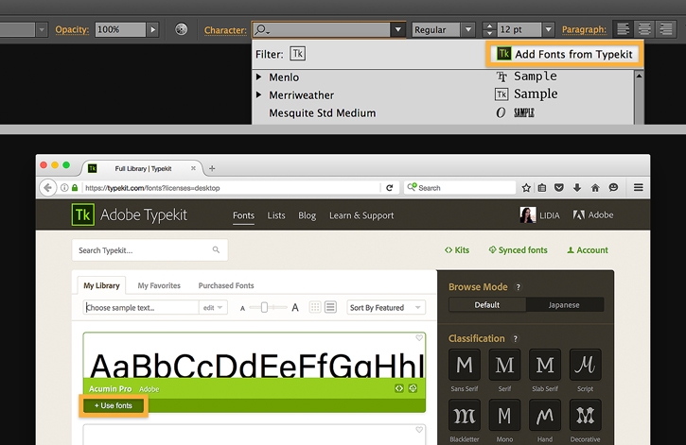Select the Script classification icon
This screenshot has height=445, width=686.
(x=586, y=365)
